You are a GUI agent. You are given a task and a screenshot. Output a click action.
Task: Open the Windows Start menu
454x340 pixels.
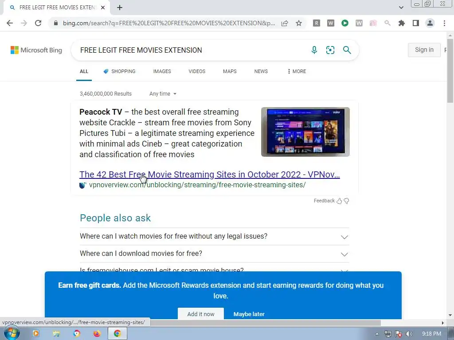(12, 334)
